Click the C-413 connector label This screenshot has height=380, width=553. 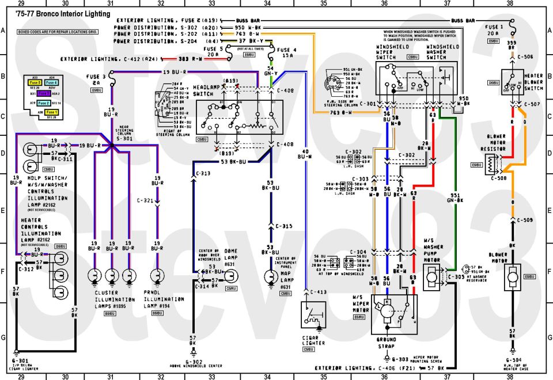(319, 292)
